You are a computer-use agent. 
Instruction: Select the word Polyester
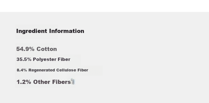tap(45, 60)
